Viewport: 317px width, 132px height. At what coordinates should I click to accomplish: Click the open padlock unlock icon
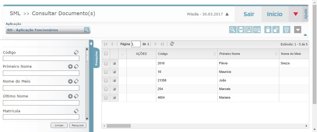[x=276, y=30]
